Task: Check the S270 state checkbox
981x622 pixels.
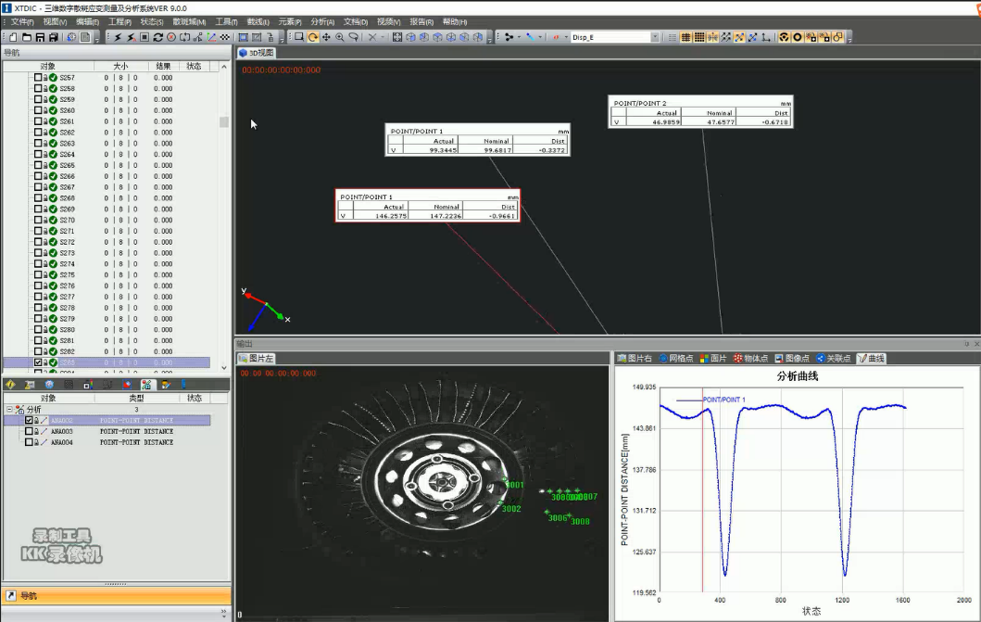Action: pos(38,220)
